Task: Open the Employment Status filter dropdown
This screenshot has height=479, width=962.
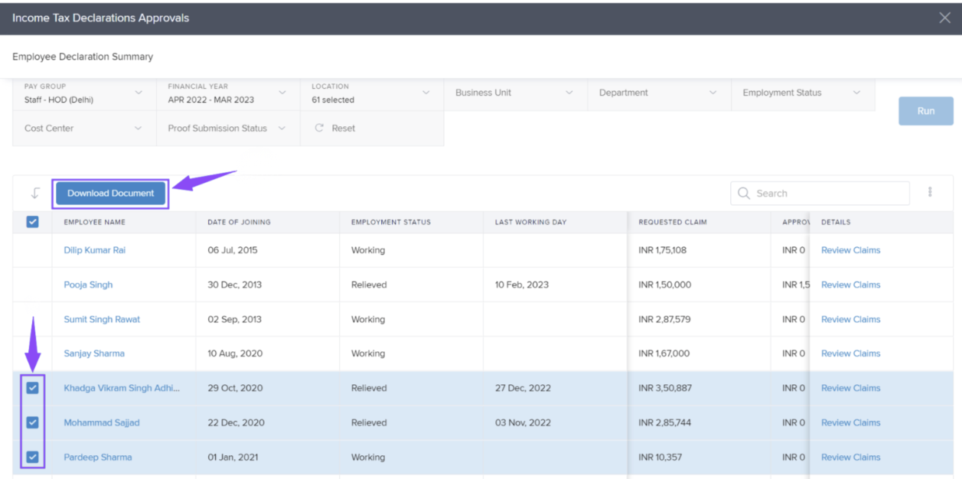Action: point(802,93)
